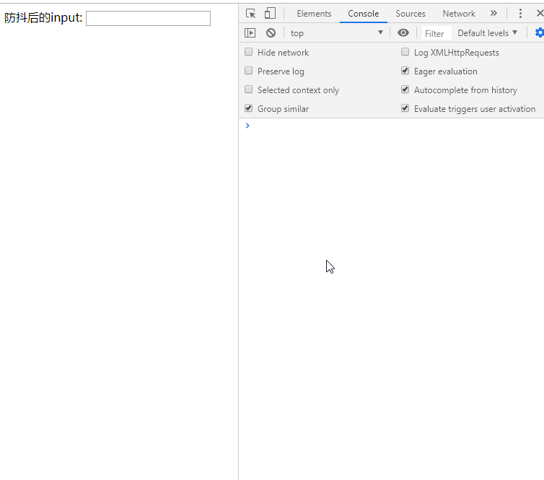Enable the Preserve log checkbox
Viewport: 544px width, 480px height.
point(248,71)
